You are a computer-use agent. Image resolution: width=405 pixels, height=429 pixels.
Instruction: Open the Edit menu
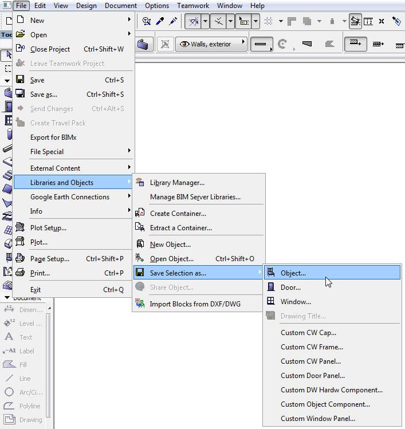pyautogui.click(x=40, y=6)
